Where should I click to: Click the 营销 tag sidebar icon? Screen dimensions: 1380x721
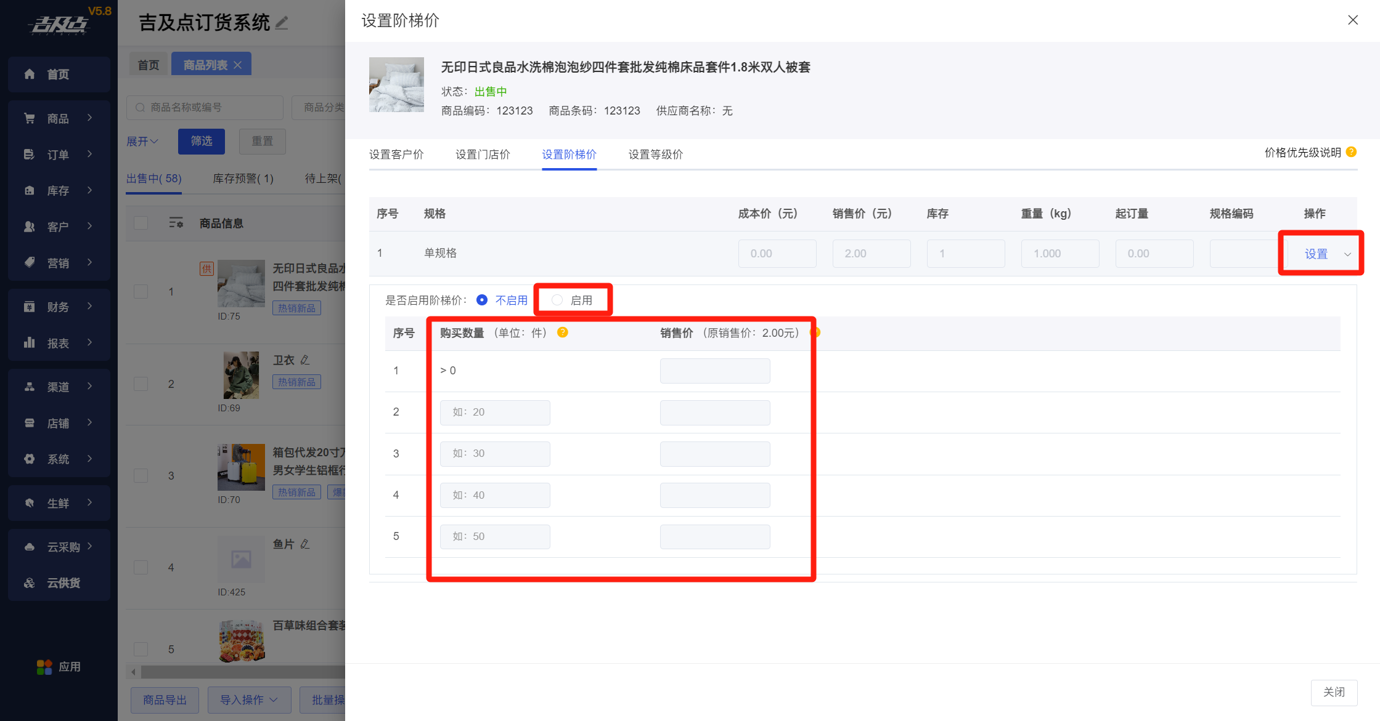pos(29,263)
